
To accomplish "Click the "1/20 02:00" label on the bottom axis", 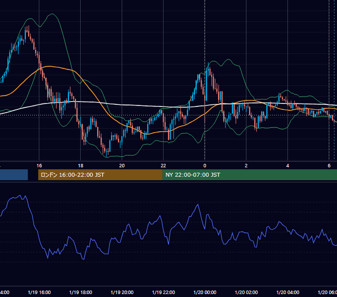I will pyautogui.click(x=246, y=292).
